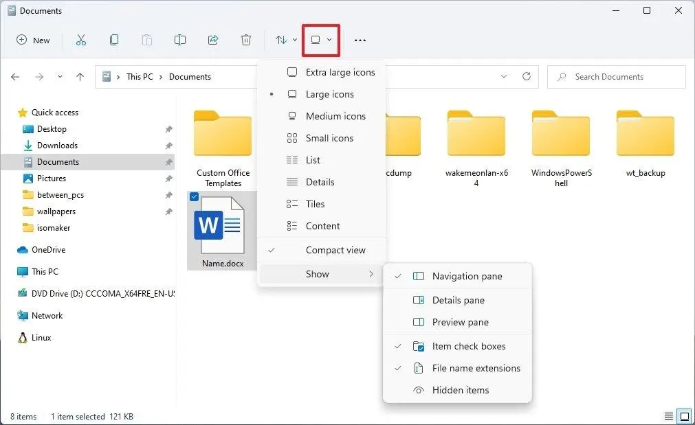Expand the Show submenu
This screenshot has height=425, width=695.
[322, 274]
